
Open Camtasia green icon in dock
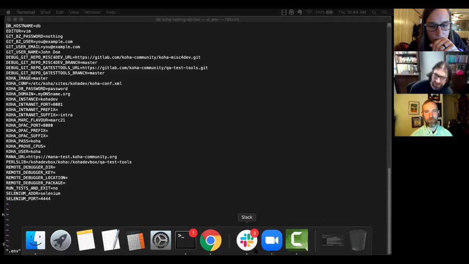pyautogui.click(x=297, y=240)
